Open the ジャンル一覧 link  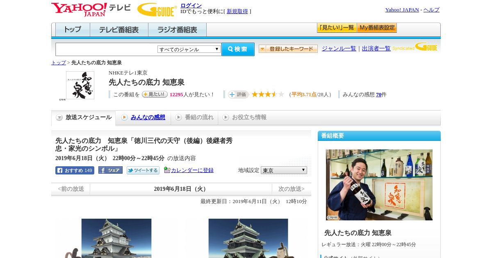pyautogui.click(x=339, y=48)
